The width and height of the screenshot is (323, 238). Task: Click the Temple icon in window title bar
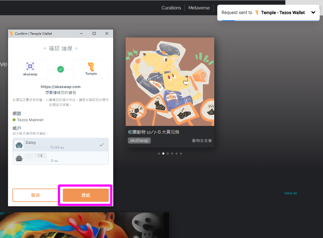(x=12, y=33)
